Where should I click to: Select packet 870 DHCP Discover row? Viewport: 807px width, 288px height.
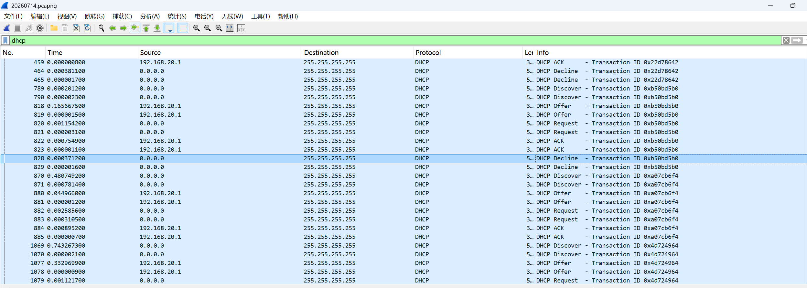tap(403, 176)
